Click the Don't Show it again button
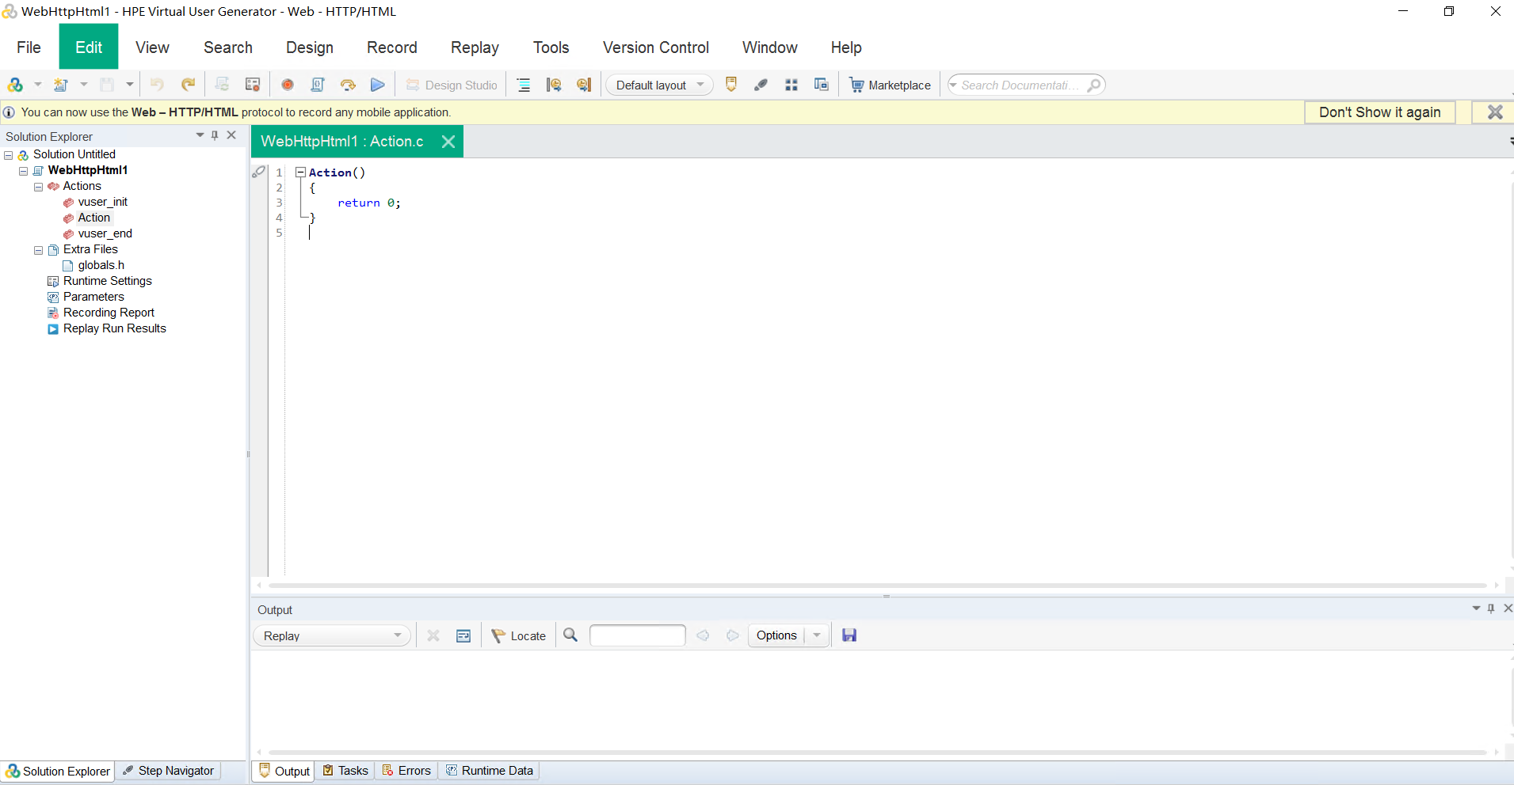Viewport: 1514px width, 785px height. pyautogui.click(x=1380, y=112)
